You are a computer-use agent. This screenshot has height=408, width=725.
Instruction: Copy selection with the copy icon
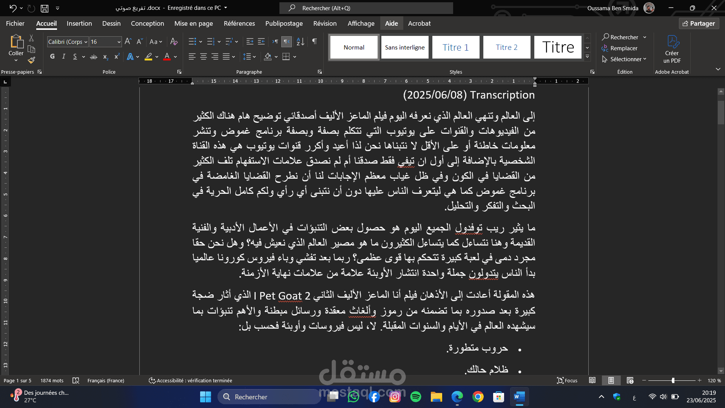(31, 49)
